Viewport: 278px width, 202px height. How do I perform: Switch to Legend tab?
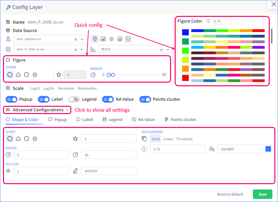click(112, 120)
